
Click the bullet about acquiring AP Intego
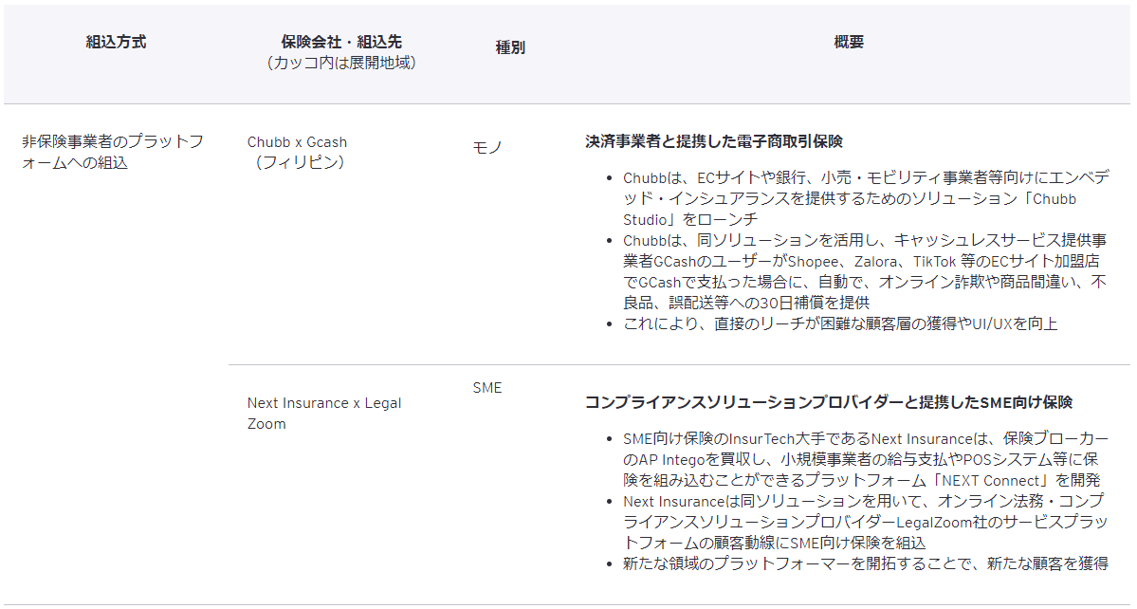[x=863, y=459]
